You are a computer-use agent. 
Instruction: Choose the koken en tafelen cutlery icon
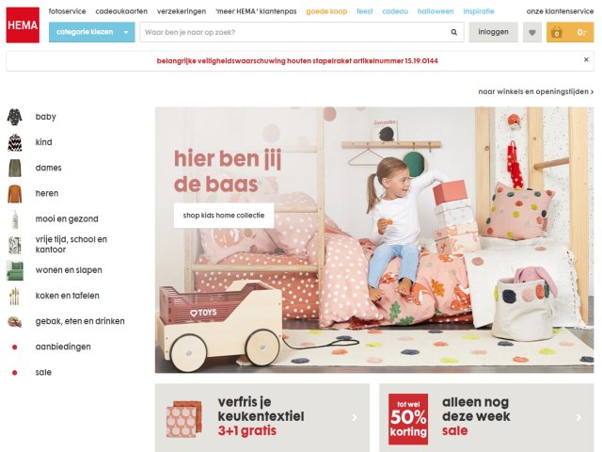coord(14,296)
